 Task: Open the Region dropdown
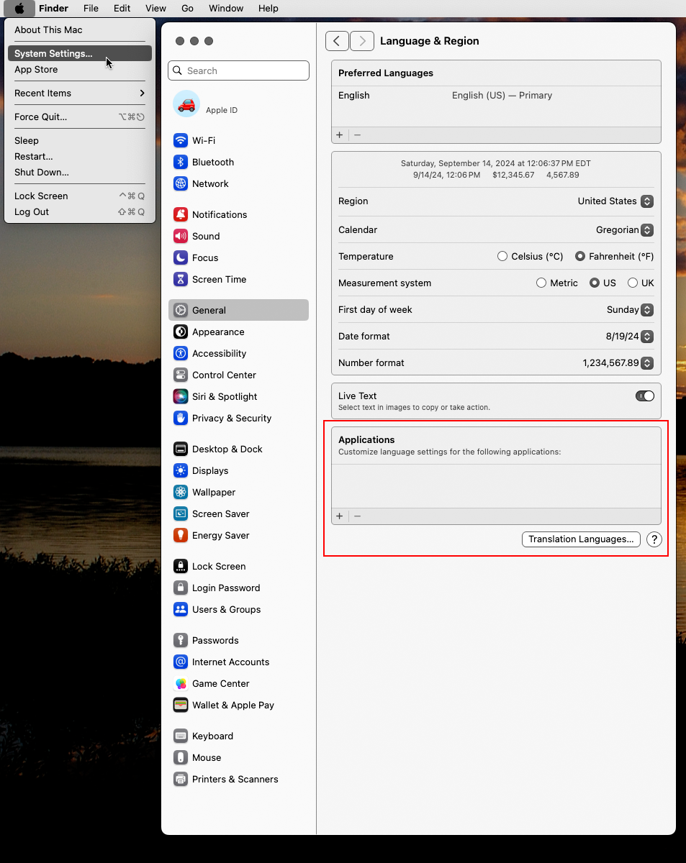pos(646,201)
